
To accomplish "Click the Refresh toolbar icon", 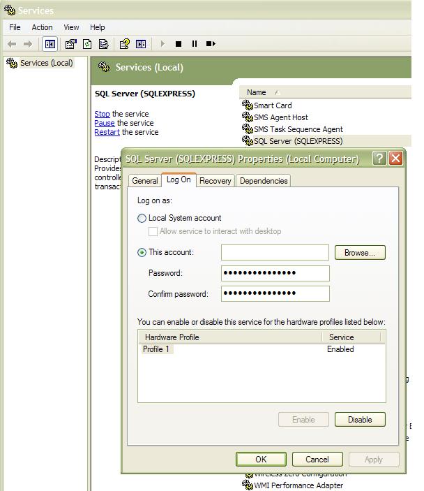I will [87, 44].
